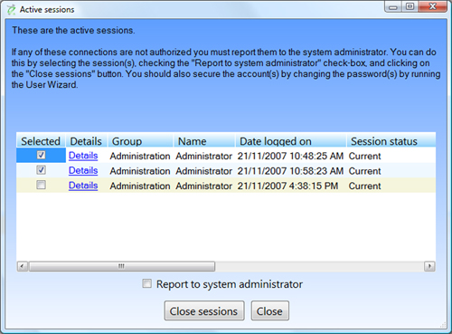
Task: Click Current status in the 10:48:25 AM row
Action: [x=364, y=156]
